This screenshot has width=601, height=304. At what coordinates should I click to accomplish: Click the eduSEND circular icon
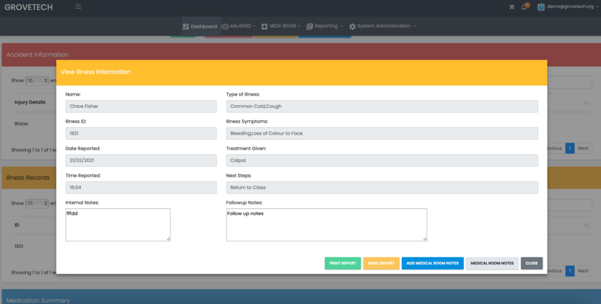coord(225,26)
